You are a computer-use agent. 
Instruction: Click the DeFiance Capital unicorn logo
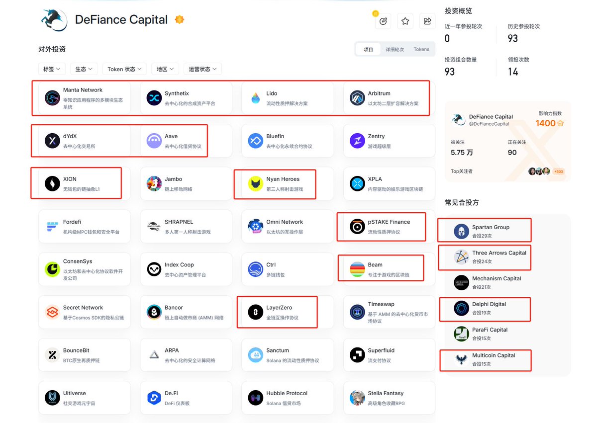click(53, 19)
